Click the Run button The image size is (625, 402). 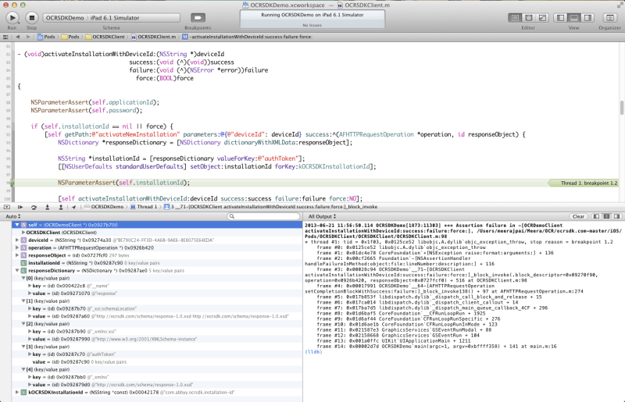[x=12, y=18]
